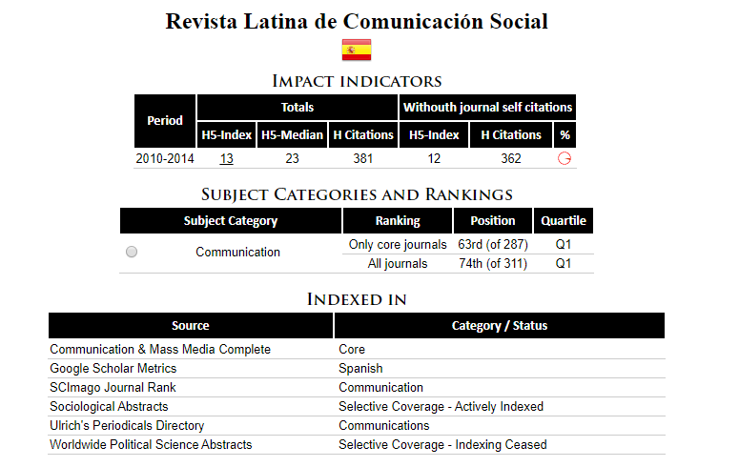Click H Citations header under self citations

511,134
